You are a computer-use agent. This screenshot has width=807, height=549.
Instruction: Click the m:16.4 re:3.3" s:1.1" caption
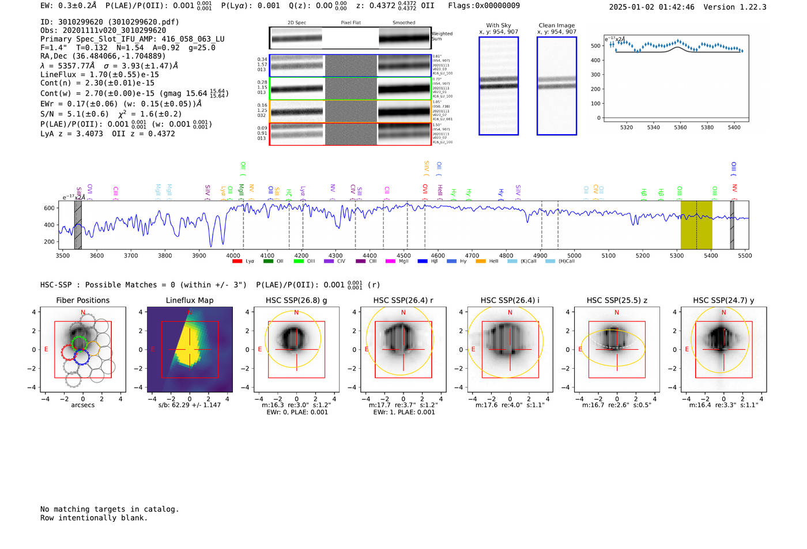click(724, 405)
